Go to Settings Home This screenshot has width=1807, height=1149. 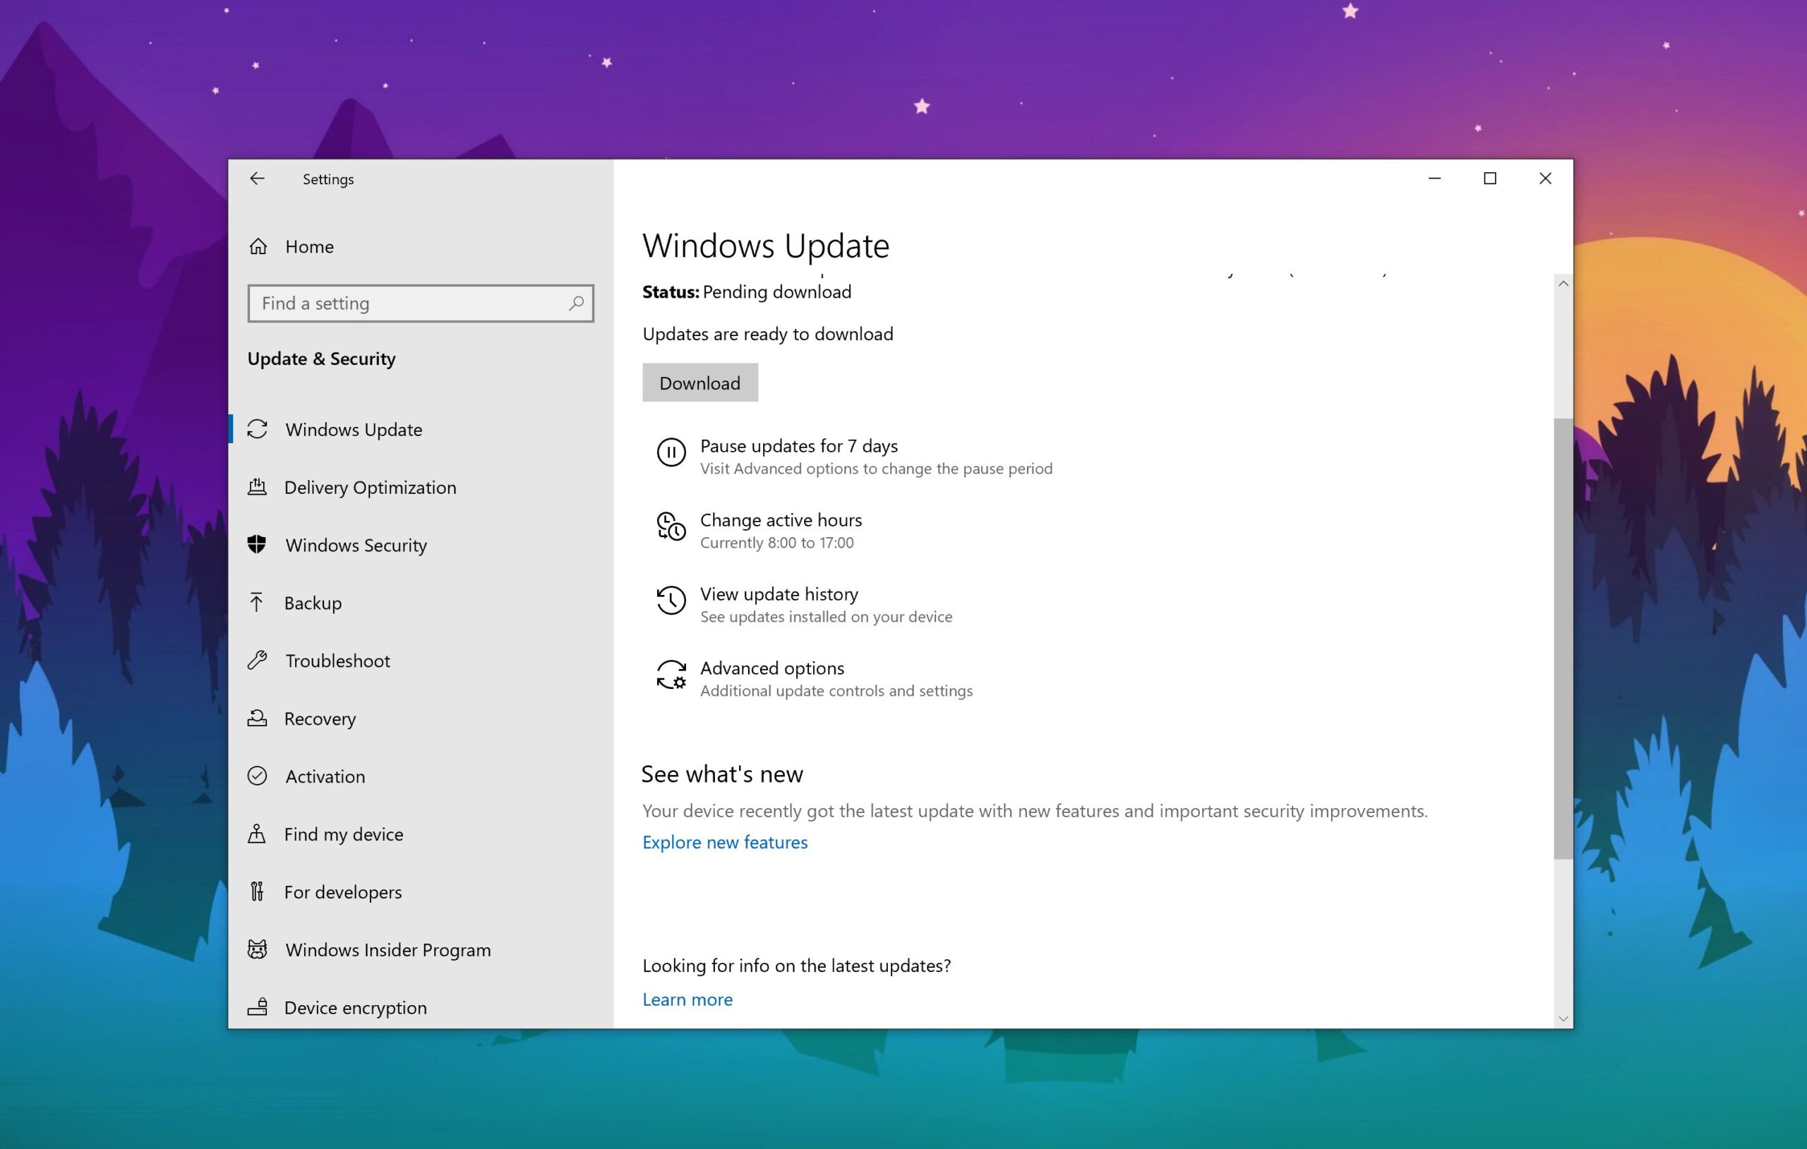[421, 246]
